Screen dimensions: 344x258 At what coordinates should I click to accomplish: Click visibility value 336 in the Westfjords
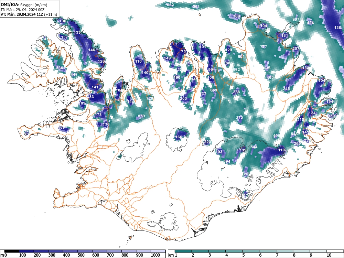pos(60,68)
